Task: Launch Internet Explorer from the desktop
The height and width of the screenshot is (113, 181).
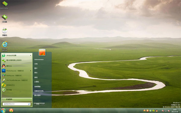Action: click(x=5, y=46)
